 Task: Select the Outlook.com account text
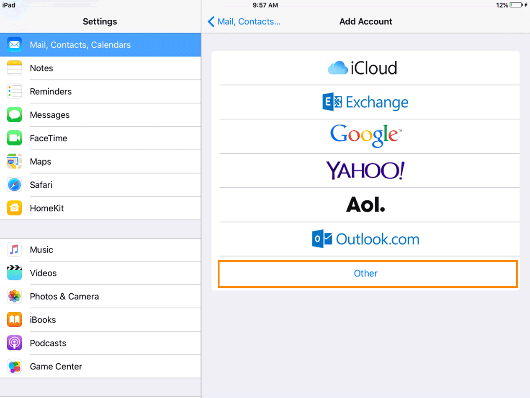378,239
